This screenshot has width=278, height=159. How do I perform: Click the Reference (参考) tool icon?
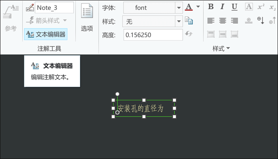click(11, 12)
